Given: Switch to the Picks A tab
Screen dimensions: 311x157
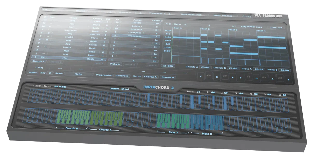Looking at the screenshot, I should pos(115,64).
